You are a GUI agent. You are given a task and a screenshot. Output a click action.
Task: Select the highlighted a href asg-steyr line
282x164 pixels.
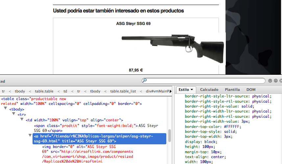[99, 138]
